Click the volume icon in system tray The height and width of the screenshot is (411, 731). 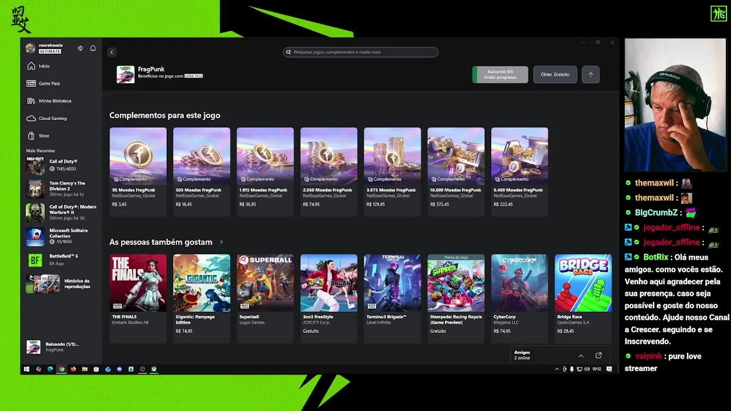(x=587, y=369)
